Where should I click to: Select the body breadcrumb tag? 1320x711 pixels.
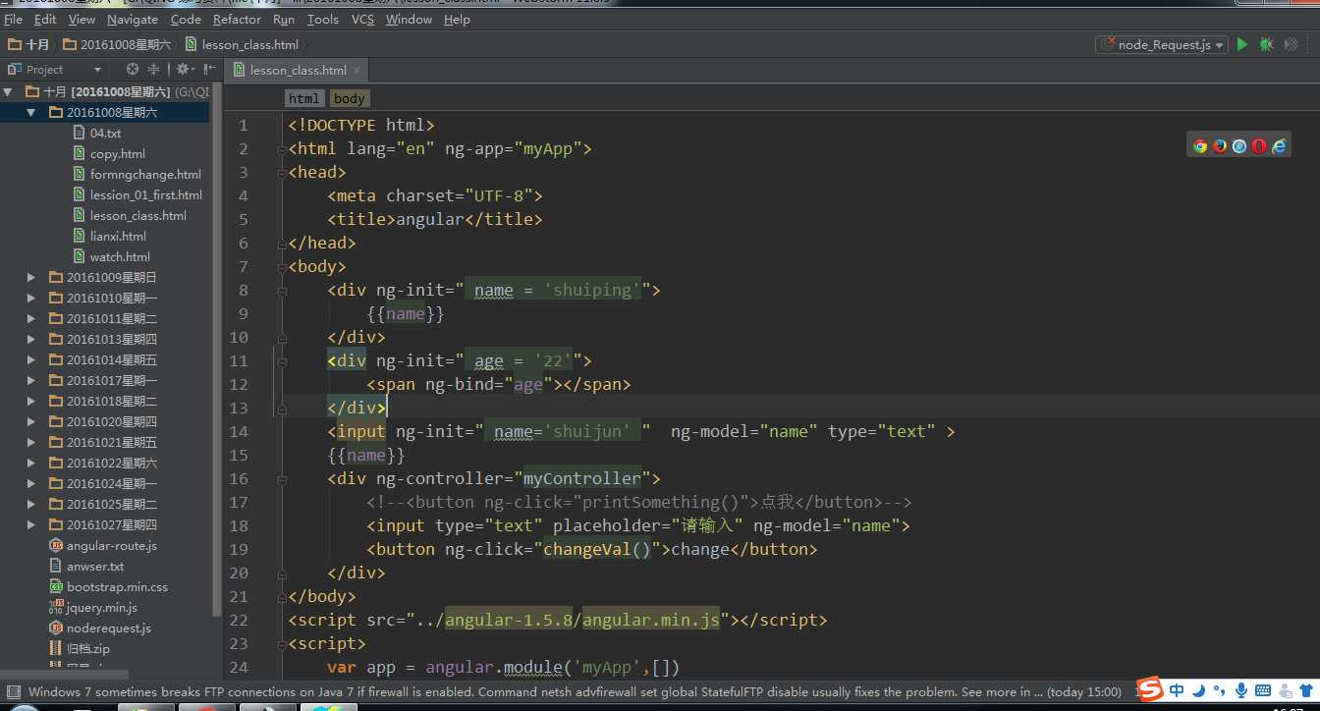[x=349, y=98]
